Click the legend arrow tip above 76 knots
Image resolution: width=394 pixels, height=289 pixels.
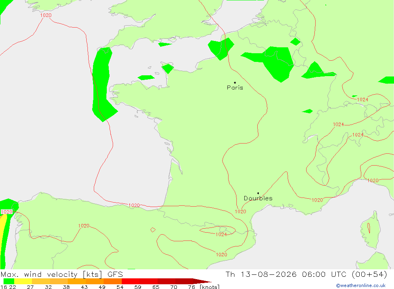pyautogui.click(x=203, y=281)
